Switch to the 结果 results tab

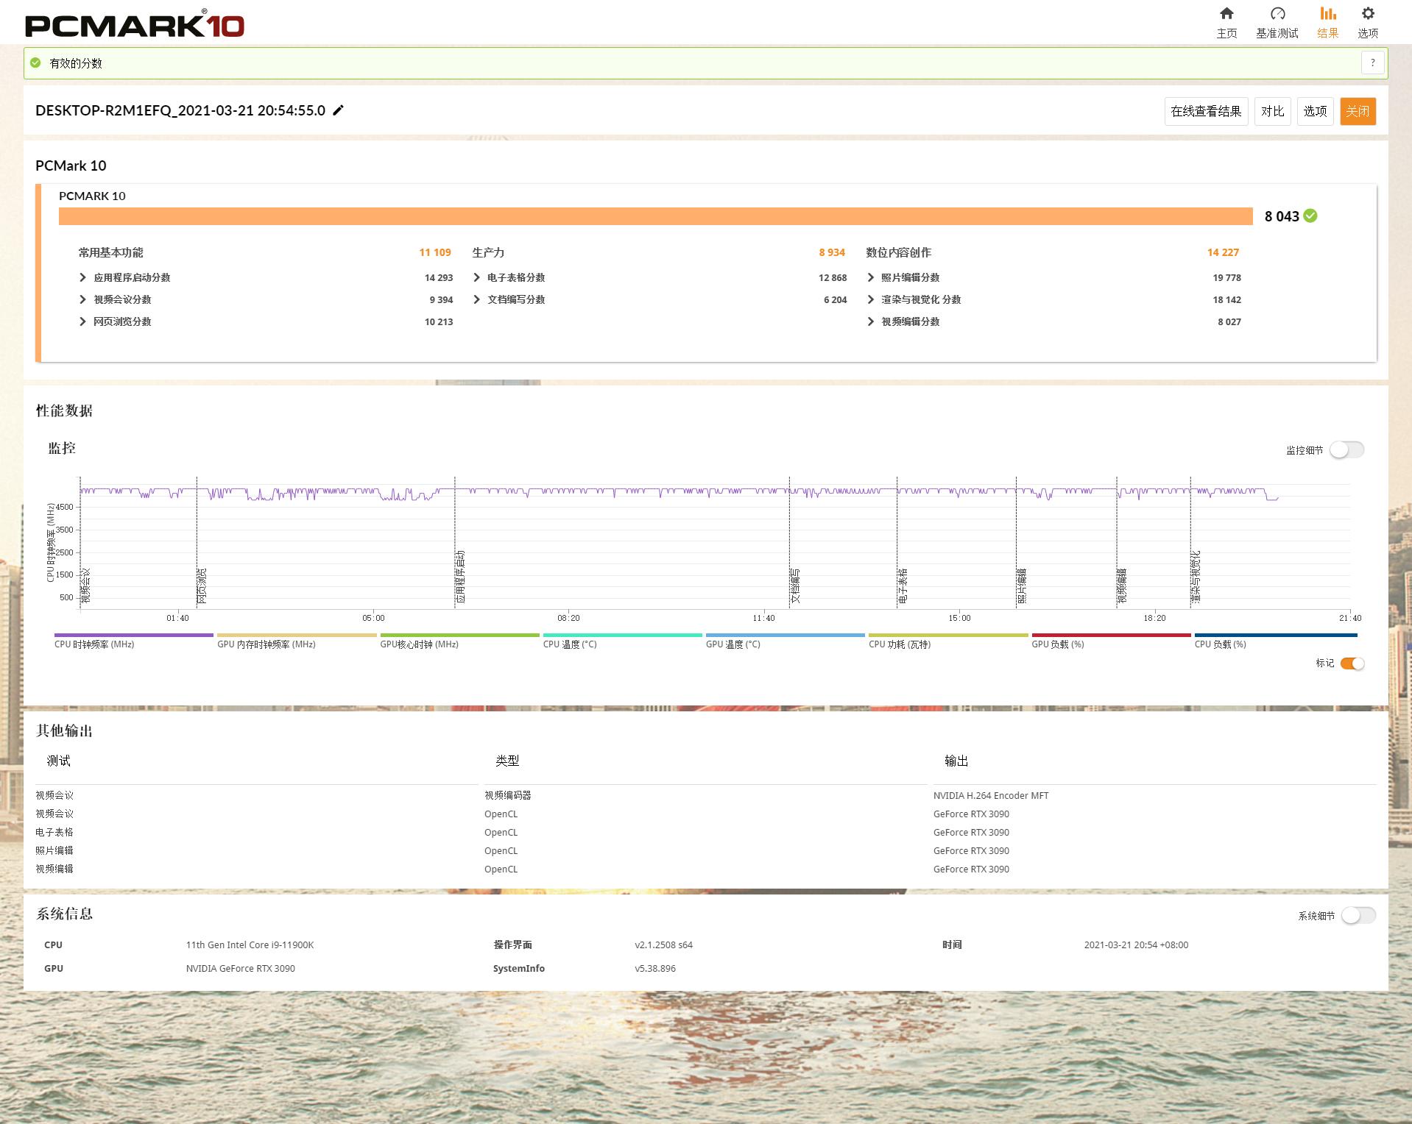[1327, 23]
